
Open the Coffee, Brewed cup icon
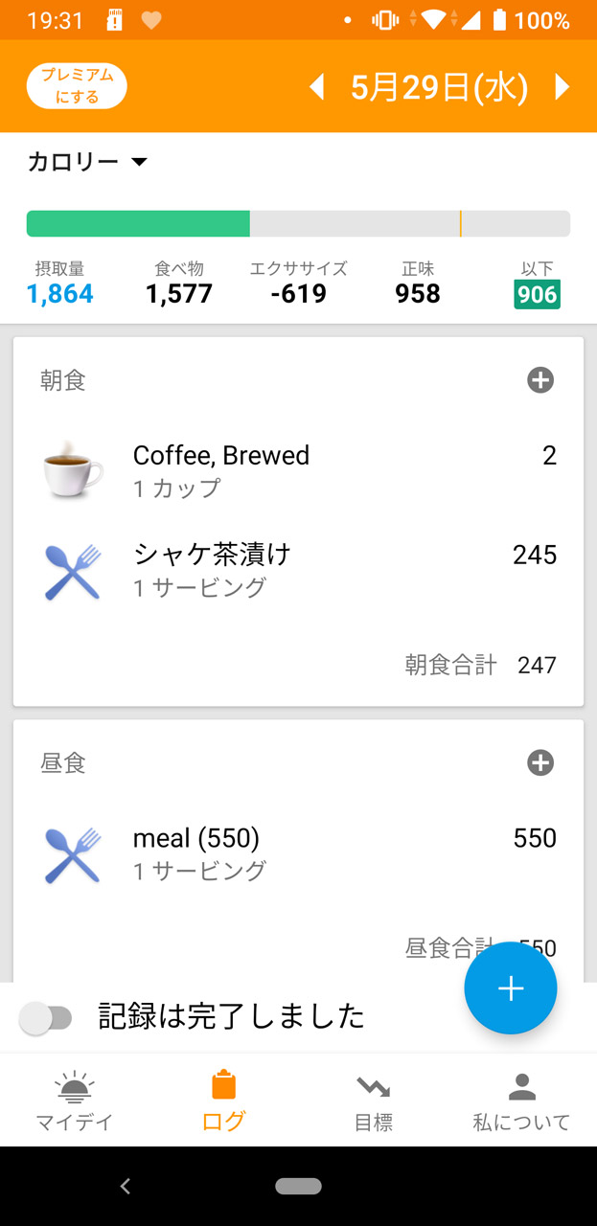(73, 470)
